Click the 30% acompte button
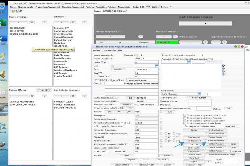The height and width of the screenshot is (166, 250). (x=170, y=112)
